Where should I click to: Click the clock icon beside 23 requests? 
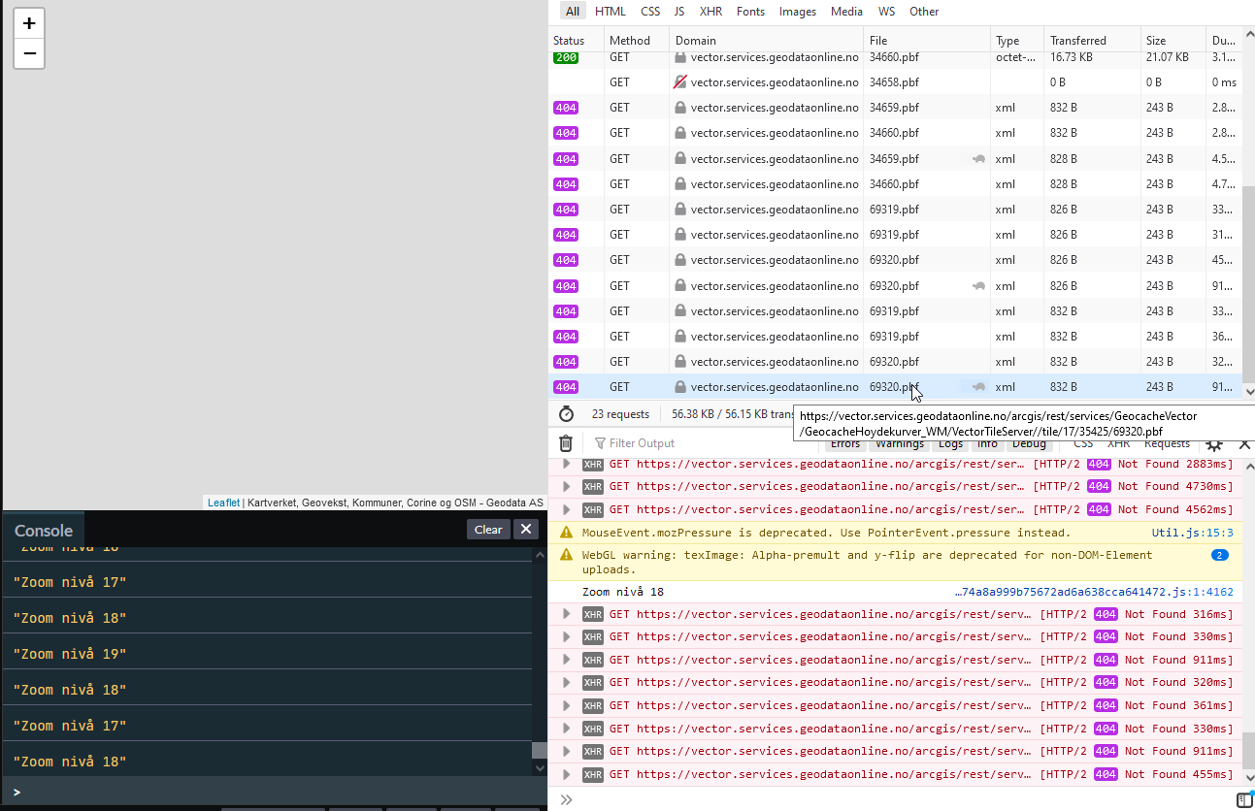[565, 413]
